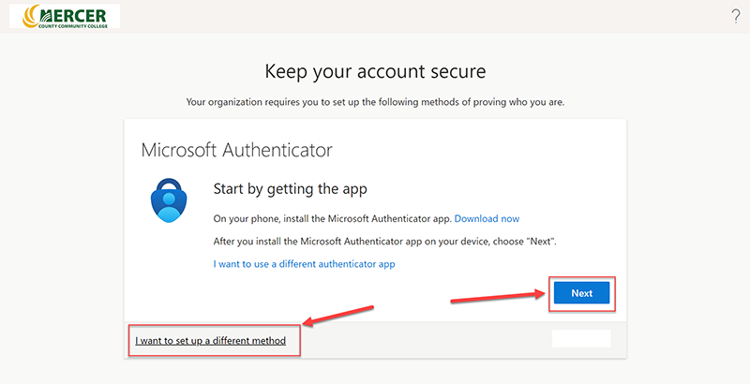Open the 'Download now' link
Screen dimensions: 750x384
(487, 218)
